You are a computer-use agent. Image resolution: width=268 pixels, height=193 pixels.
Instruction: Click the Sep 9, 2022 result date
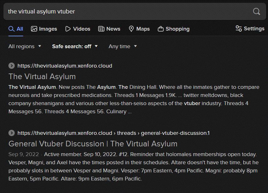23,154
